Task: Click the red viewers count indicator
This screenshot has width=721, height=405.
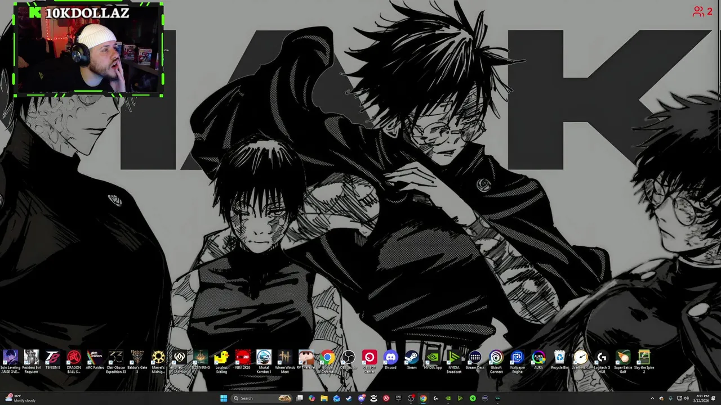Action: (702, 11)
